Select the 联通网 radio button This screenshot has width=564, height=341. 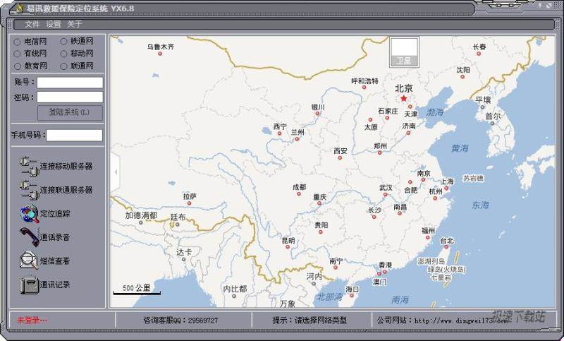coord(63,66)
